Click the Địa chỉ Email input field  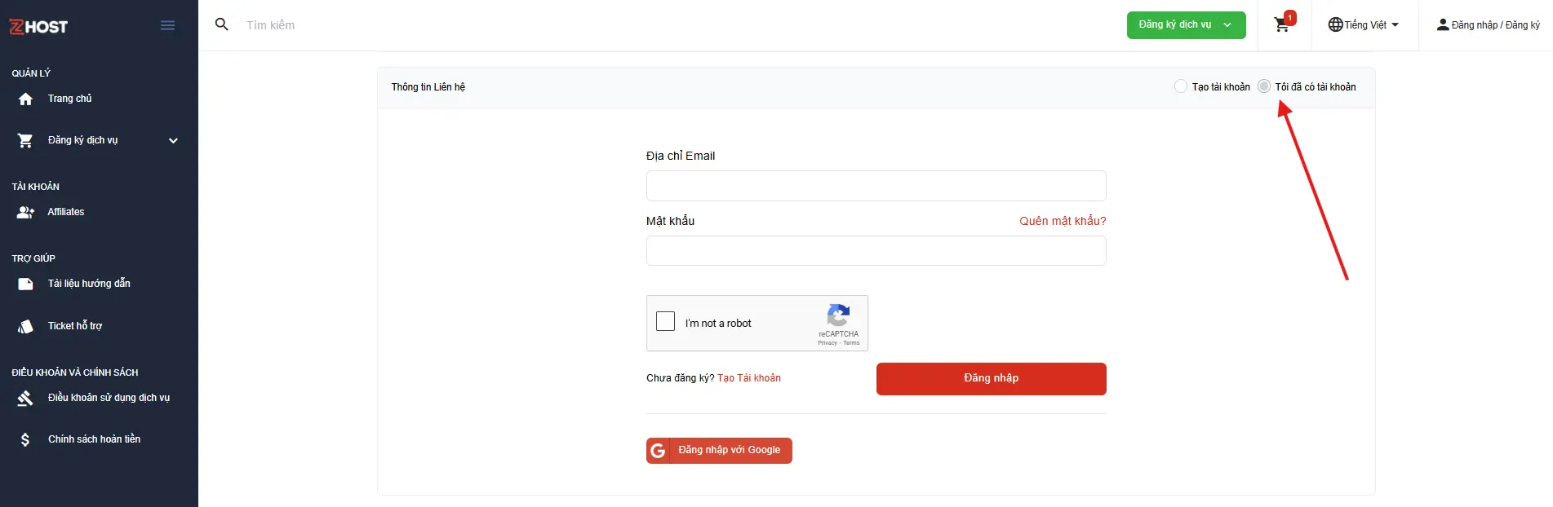coord(876,186)
